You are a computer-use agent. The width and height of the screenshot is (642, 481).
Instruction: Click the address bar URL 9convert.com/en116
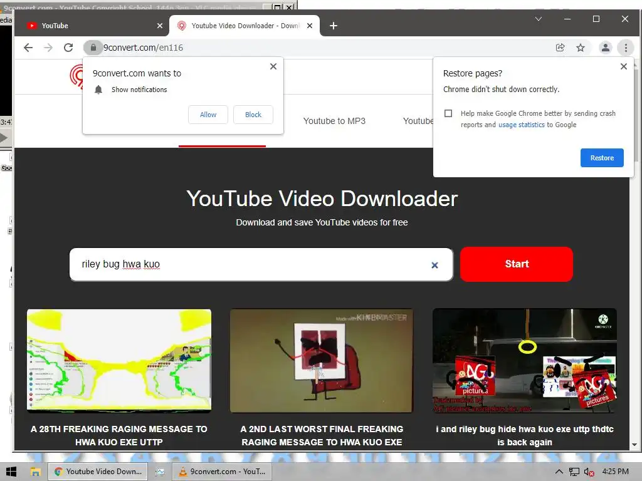143,48
